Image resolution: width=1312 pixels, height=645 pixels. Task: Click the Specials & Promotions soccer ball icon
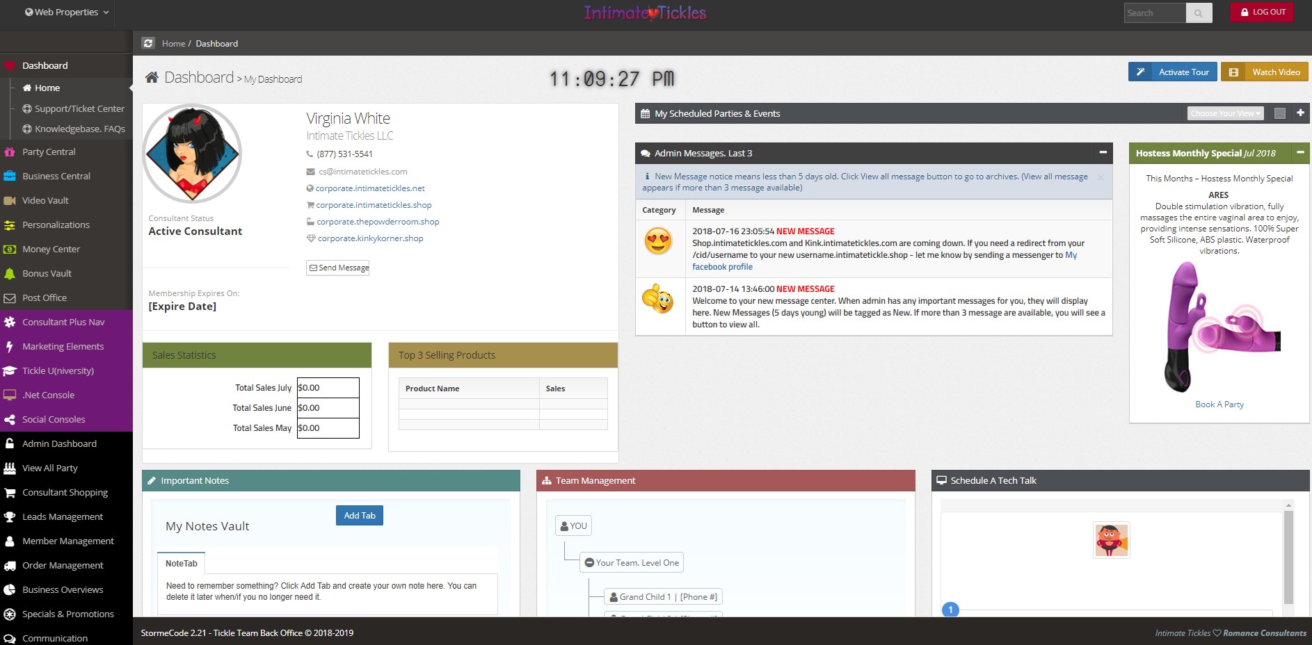[x=10, y=614]
